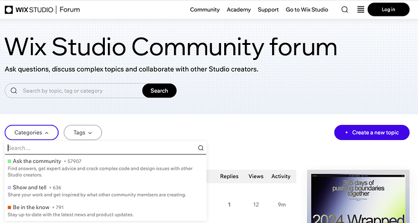Click Create a new topic button
The width and height of the screenshot is (418, 223).
371,133
